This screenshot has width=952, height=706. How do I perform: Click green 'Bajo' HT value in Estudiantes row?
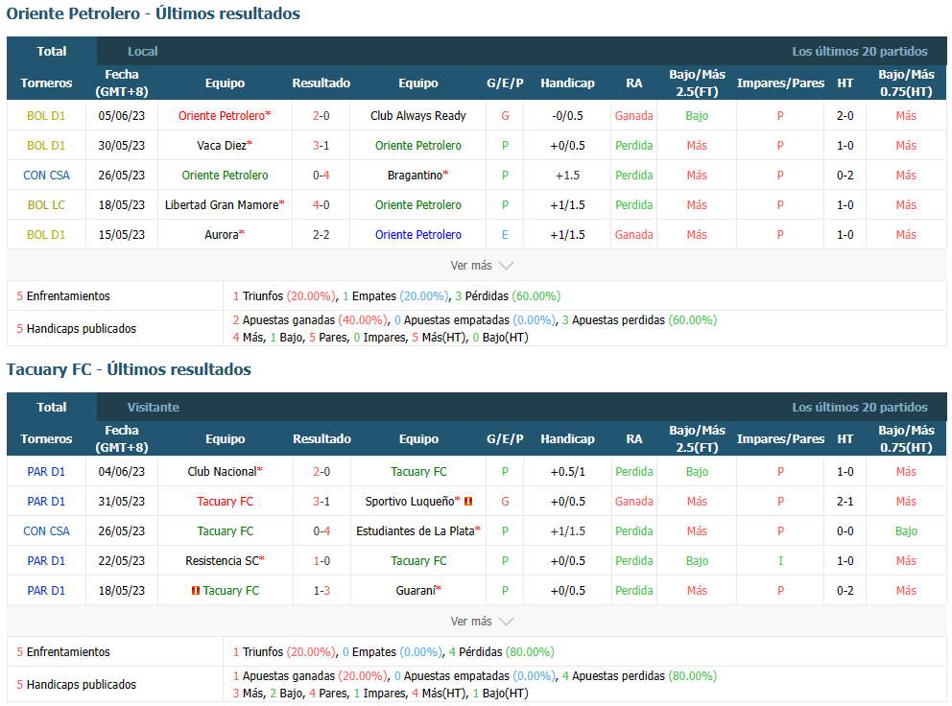click(906, 530)
